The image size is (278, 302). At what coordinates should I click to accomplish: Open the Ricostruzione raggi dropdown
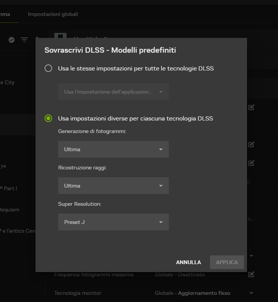tap(113, 186)
